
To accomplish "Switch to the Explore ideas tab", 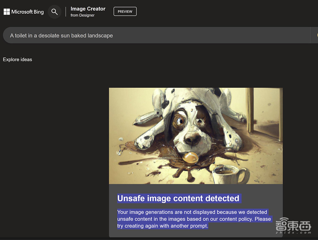I will [x=17, y=59].
